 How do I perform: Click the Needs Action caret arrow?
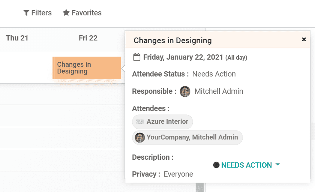tap(277, 165)
